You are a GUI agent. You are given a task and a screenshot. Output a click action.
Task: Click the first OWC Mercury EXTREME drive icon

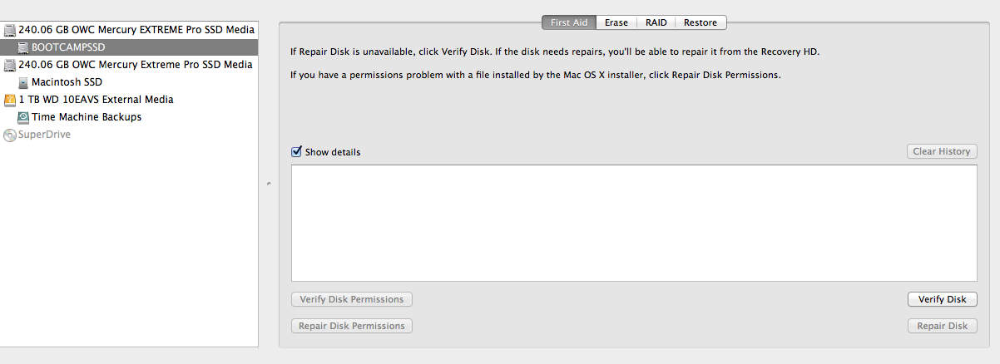point(10,30)
